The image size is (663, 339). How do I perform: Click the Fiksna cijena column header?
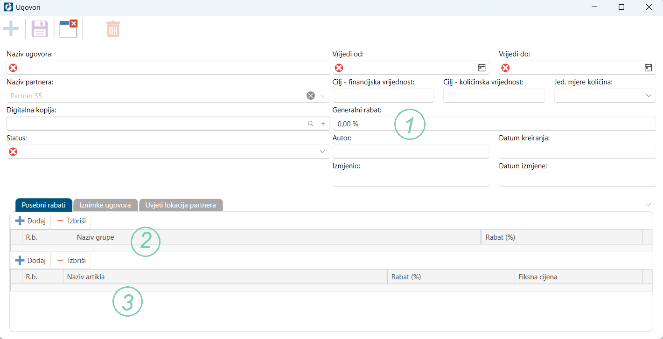click(x=579, y=277)
